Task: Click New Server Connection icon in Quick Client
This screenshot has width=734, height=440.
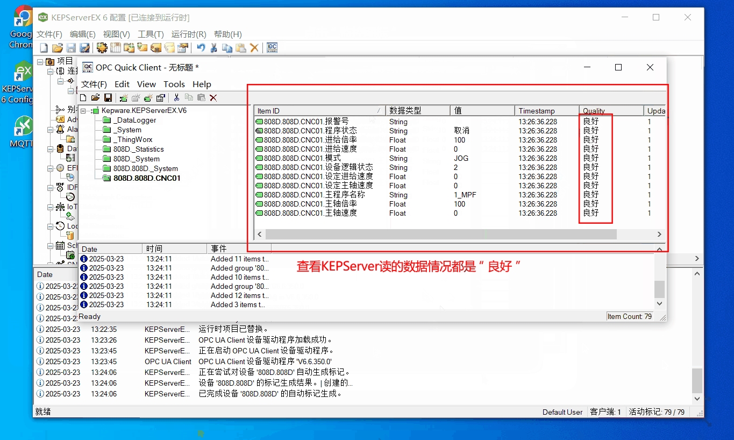Action: click(x=124, y=98)
